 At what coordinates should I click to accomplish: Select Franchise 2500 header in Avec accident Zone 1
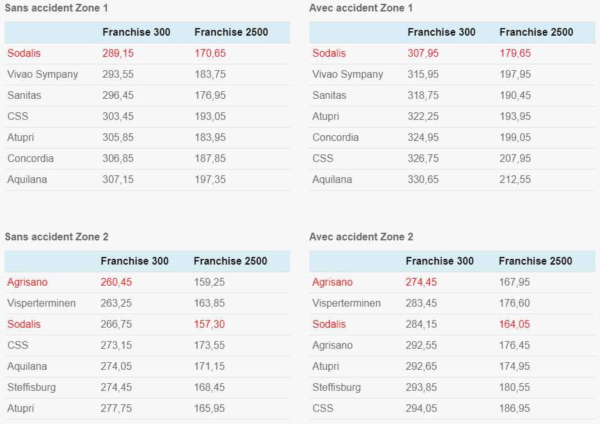coord(536,32)
